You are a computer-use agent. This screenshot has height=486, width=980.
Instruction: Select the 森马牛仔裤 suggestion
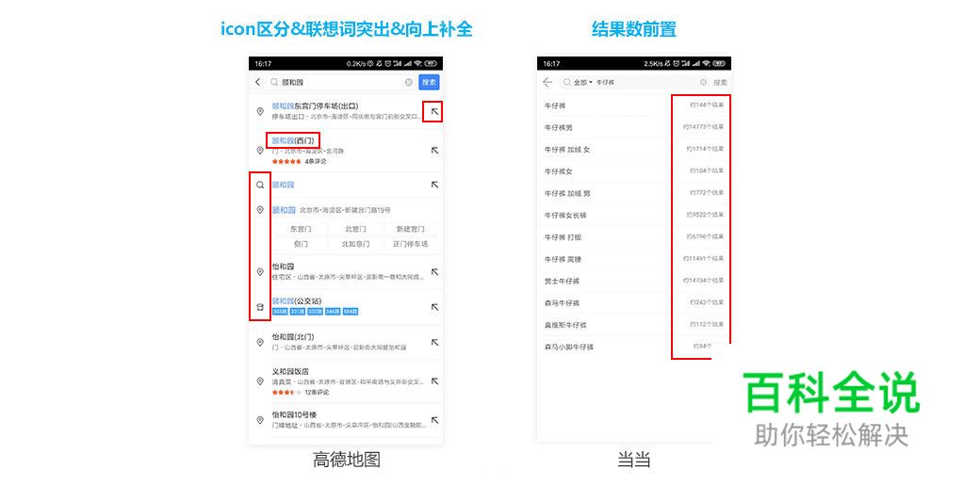(x=634, y=302)
